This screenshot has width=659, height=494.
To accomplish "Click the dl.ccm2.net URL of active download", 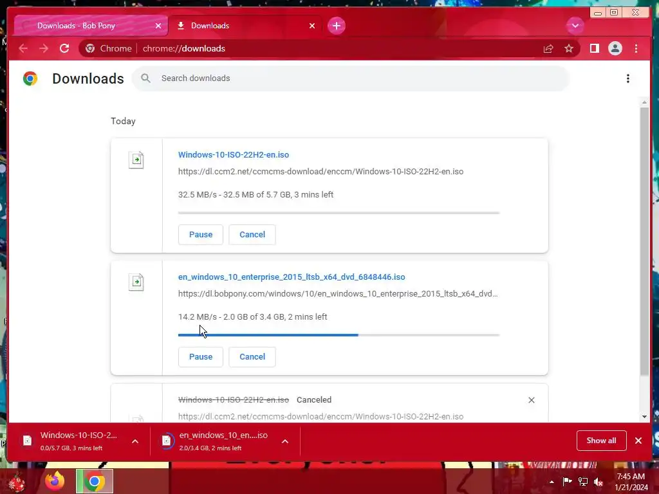I will click(x=320, y=171).
